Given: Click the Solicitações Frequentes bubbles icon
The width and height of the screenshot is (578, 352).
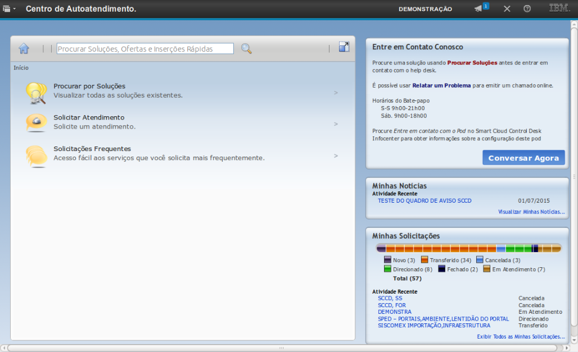Looking at the screenshot, I should 36,155.
